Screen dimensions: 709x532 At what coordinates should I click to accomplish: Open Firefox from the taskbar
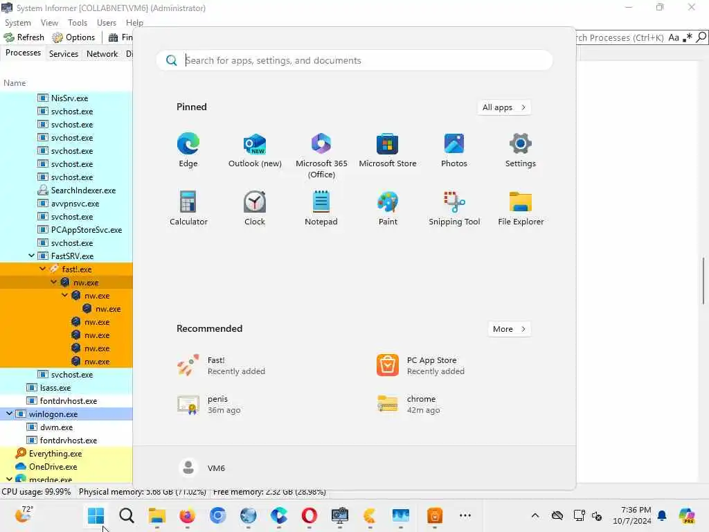[187, 515]
